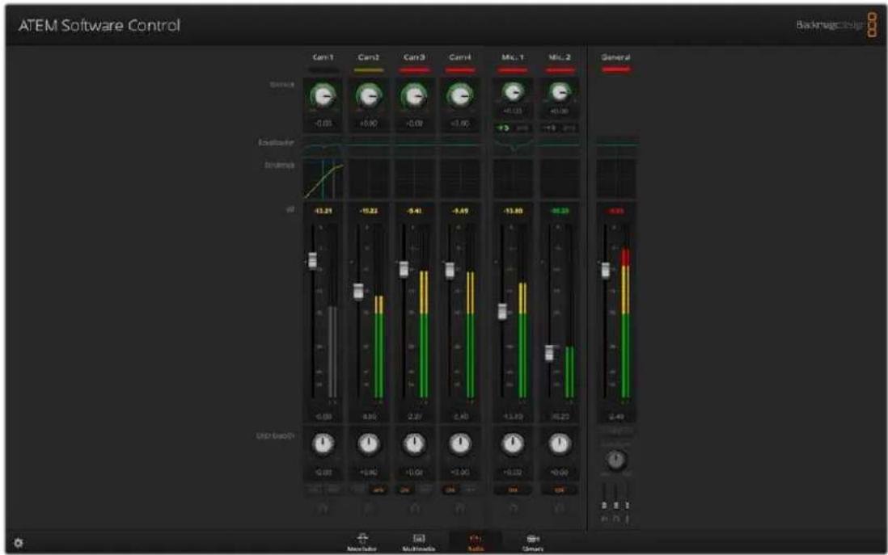The width and height of the screenshot is (888, 555).
Task: Click the Mic. 1 channel fader handle
Action: 502,311
